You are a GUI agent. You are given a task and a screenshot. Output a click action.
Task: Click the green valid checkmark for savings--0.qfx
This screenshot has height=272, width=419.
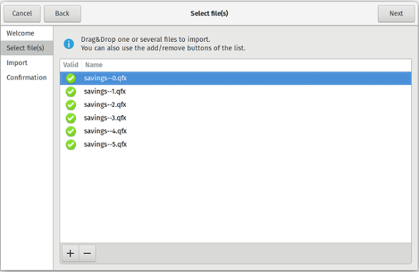coord(71,79)
